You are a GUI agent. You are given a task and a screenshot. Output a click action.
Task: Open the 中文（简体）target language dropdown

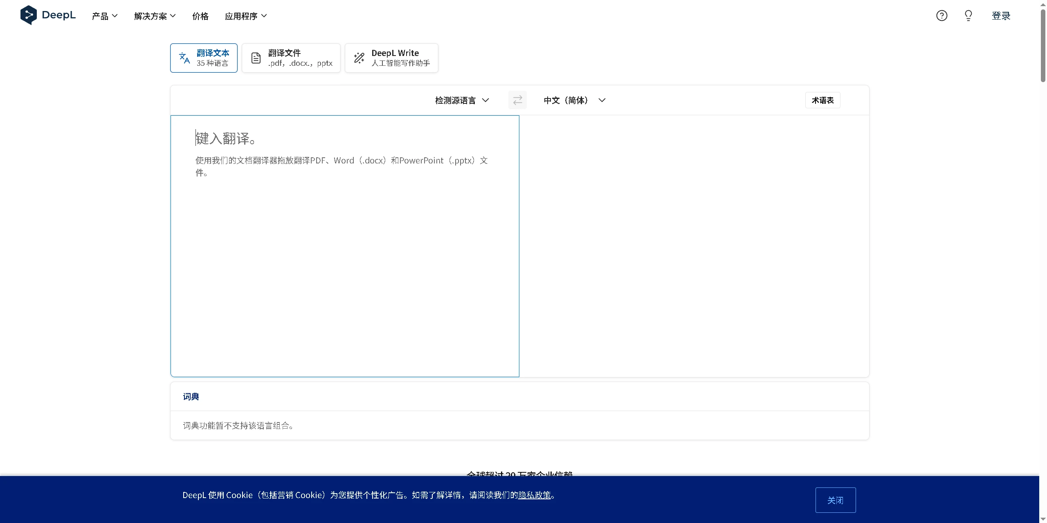(575, 100)
